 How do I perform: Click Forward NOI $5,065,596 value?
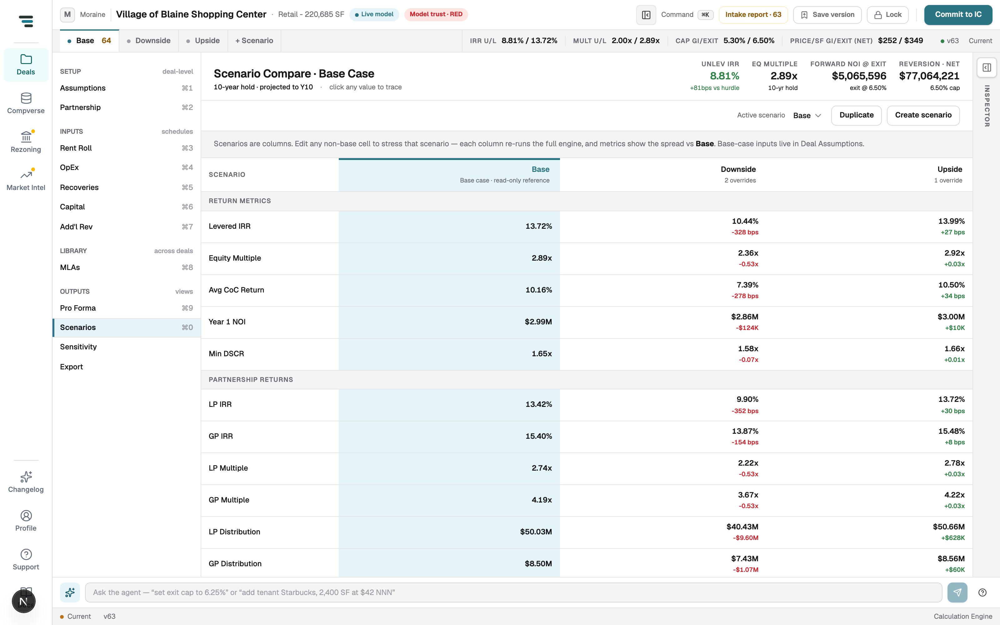tap(859, 76)
